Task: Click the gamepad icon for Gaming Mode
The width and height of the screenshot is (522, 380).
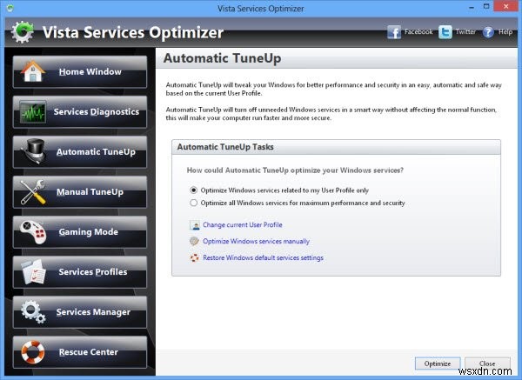Action: (32, 231)
